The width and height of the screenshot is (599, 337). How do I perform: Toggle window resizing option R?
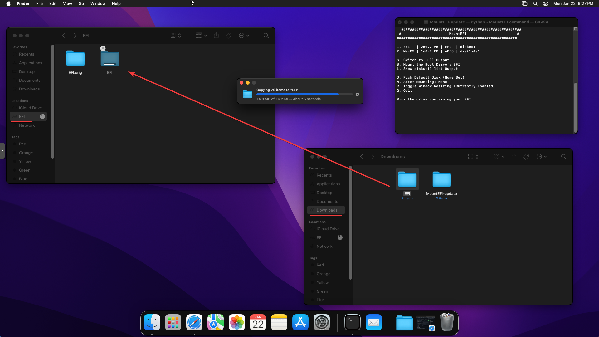coord(446,86)
